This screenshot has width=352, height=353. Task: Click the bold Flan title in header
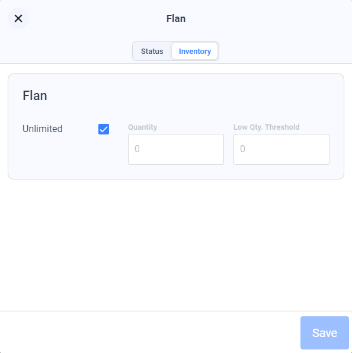tap(176, 18)
